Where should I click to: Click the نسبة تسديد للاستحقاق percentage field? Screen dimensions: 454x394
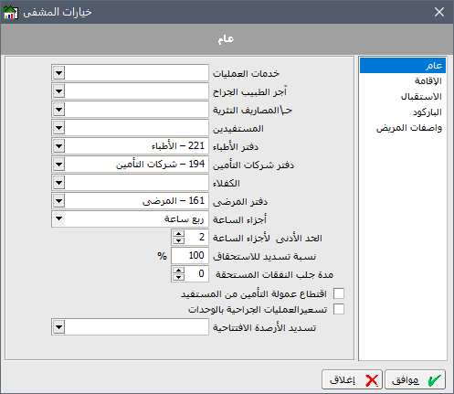190,256
